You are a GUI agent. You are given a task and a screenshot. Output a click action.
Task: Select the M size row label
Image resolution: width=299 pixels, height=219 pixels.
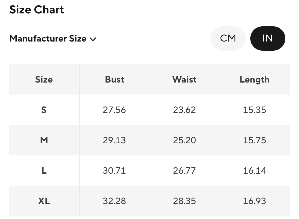point(44,140)
